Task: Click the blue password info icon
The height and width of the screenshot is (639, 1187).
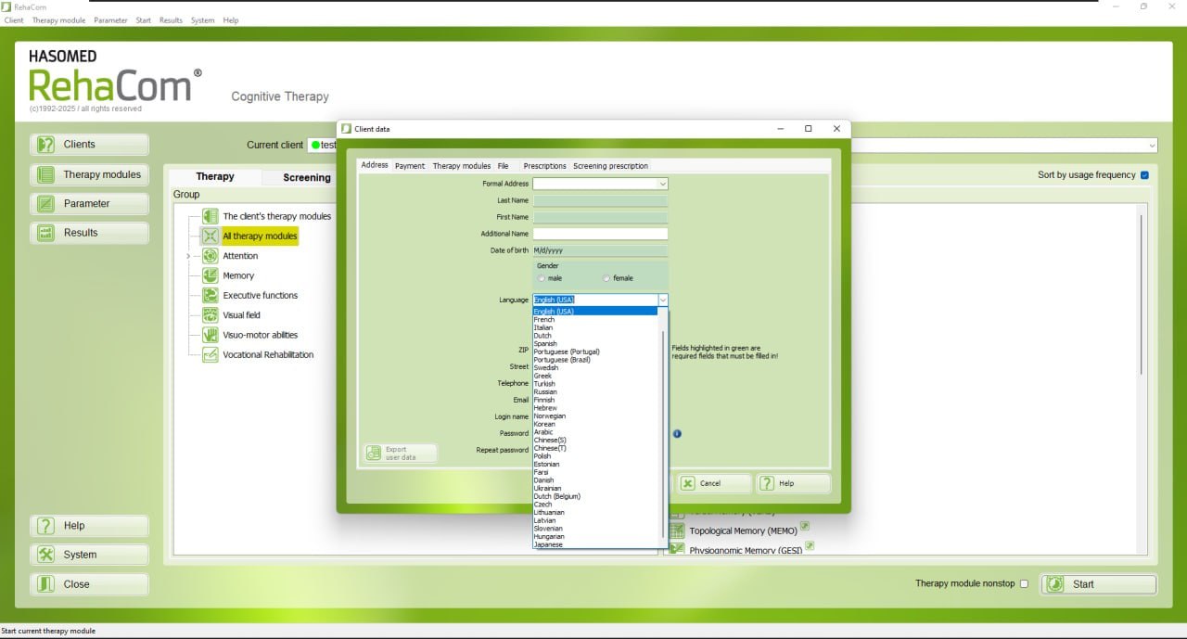Action: (677, 433)
